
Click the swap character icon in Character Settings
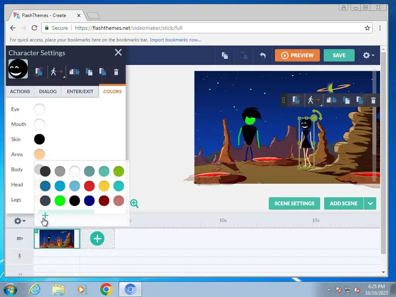click(39, 72)
